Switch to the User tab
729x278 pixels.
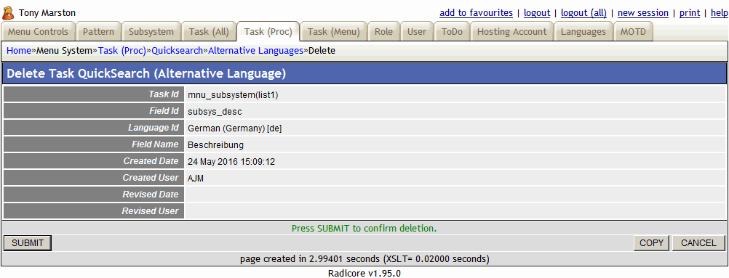417,32
